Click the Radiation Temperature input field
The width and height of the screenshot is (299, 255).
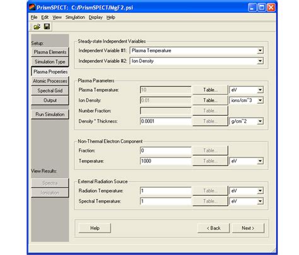pos(166,191)
